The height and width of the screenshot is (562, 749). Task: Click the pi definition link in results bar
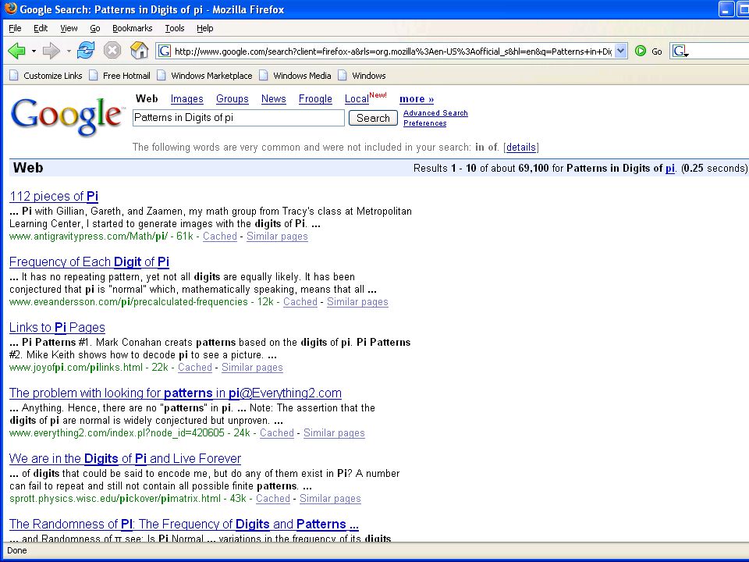coord(670,169)
